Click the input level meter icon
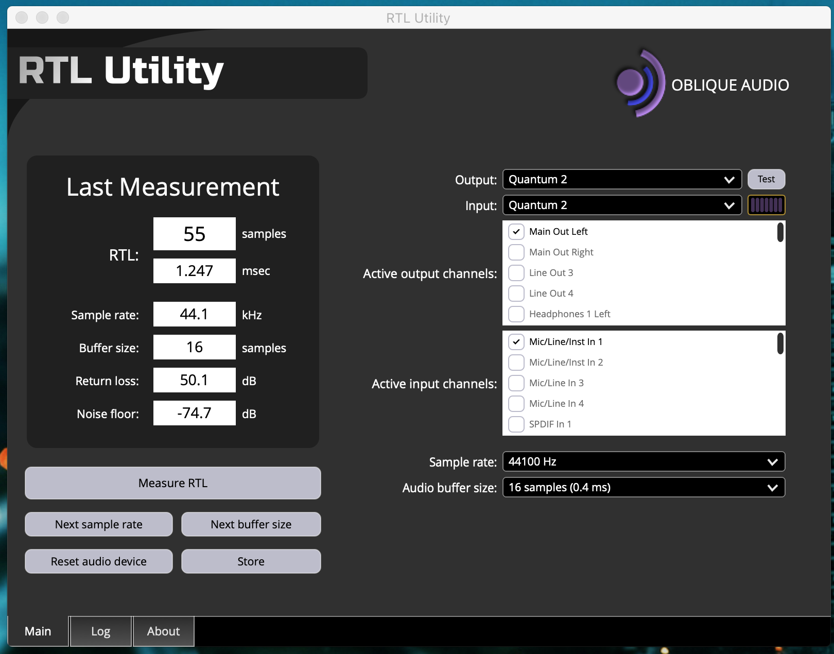 766,205
